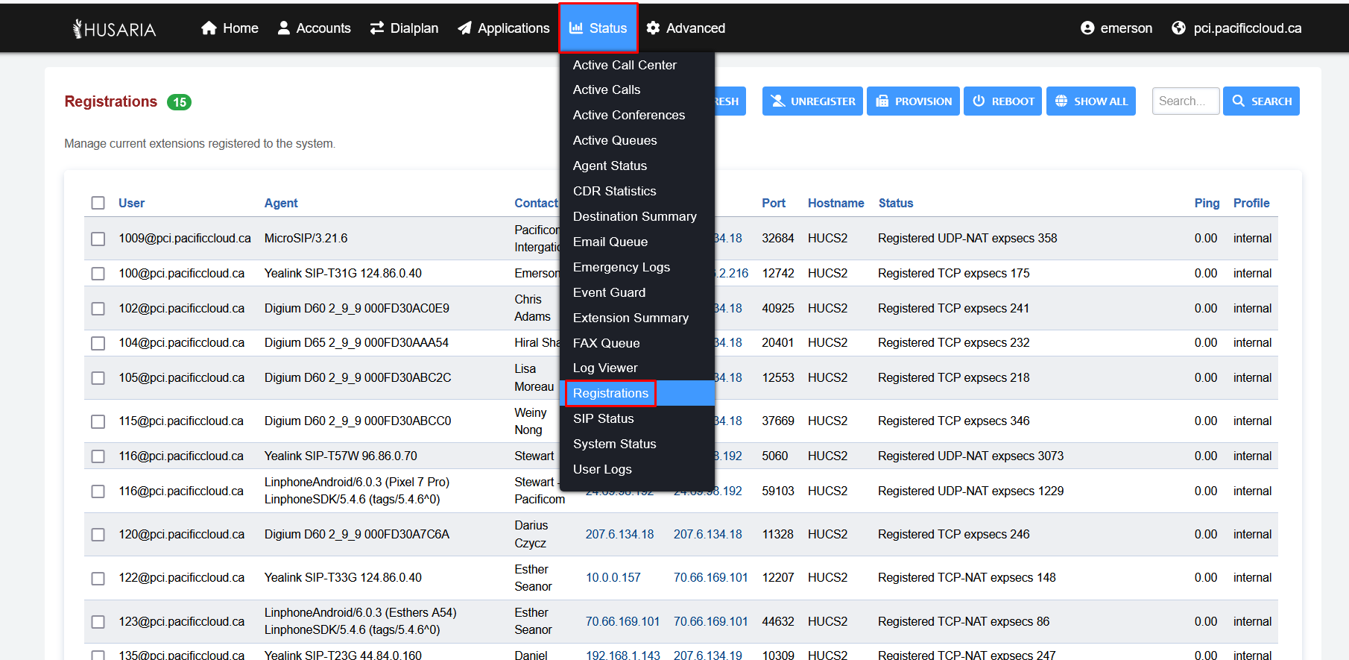Select the checkbox for 104@pci.pacificcloud.ca

(98, 343)
